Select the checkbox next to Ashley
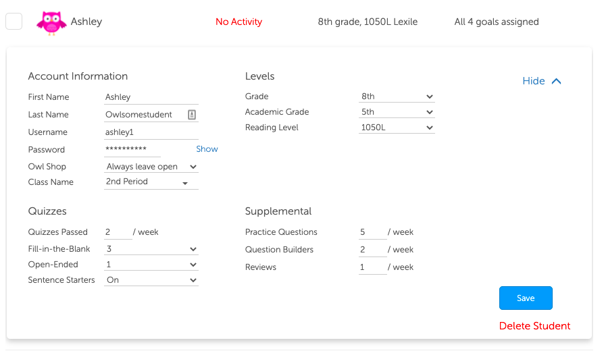This screenshot has height=351, width=604. (x=14, y=22)
